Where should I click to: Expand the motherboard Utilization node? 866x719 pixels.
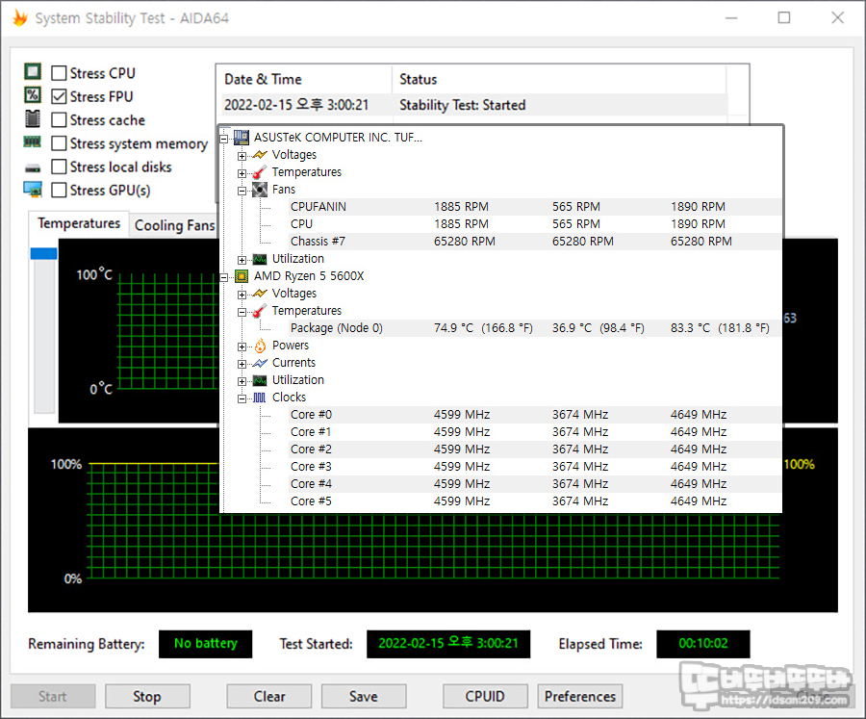(x=242, y=260)
